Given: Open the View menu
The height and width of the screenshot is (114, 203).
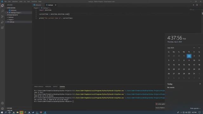Looking at the screenshot, I should [21, 2].
